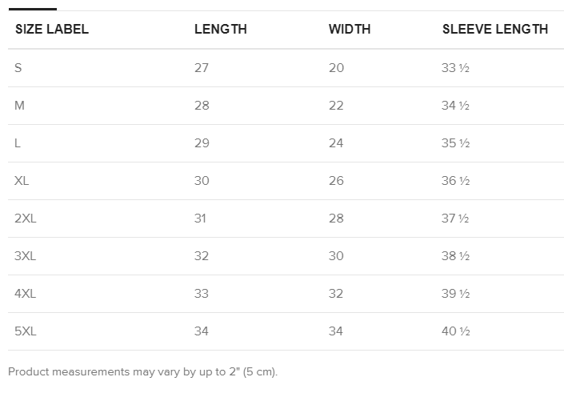The image size is (564, 393).
Task: Select the XL size row label
Action: [x=22, y=181]
